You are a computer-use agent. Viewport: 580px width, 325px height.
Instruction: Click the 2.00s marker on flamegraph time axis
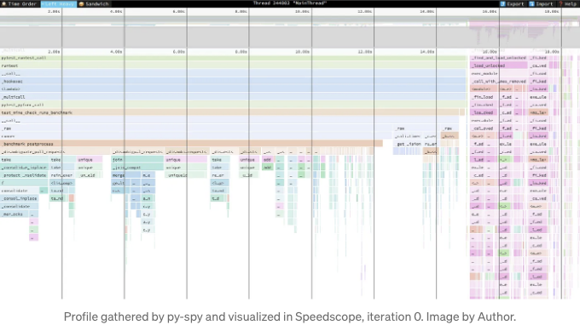pyautogui.click(x=54, y=52)
